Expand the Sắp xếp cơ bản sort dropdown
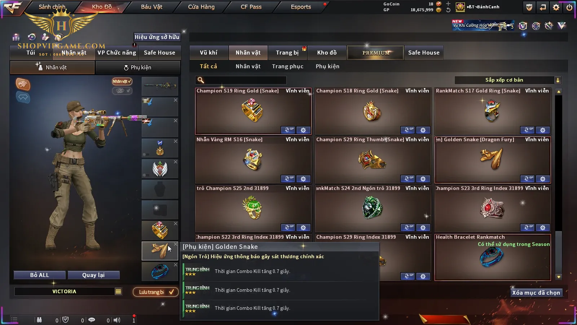The height and width of the screenshot is (325, 577). click(558, 80)
